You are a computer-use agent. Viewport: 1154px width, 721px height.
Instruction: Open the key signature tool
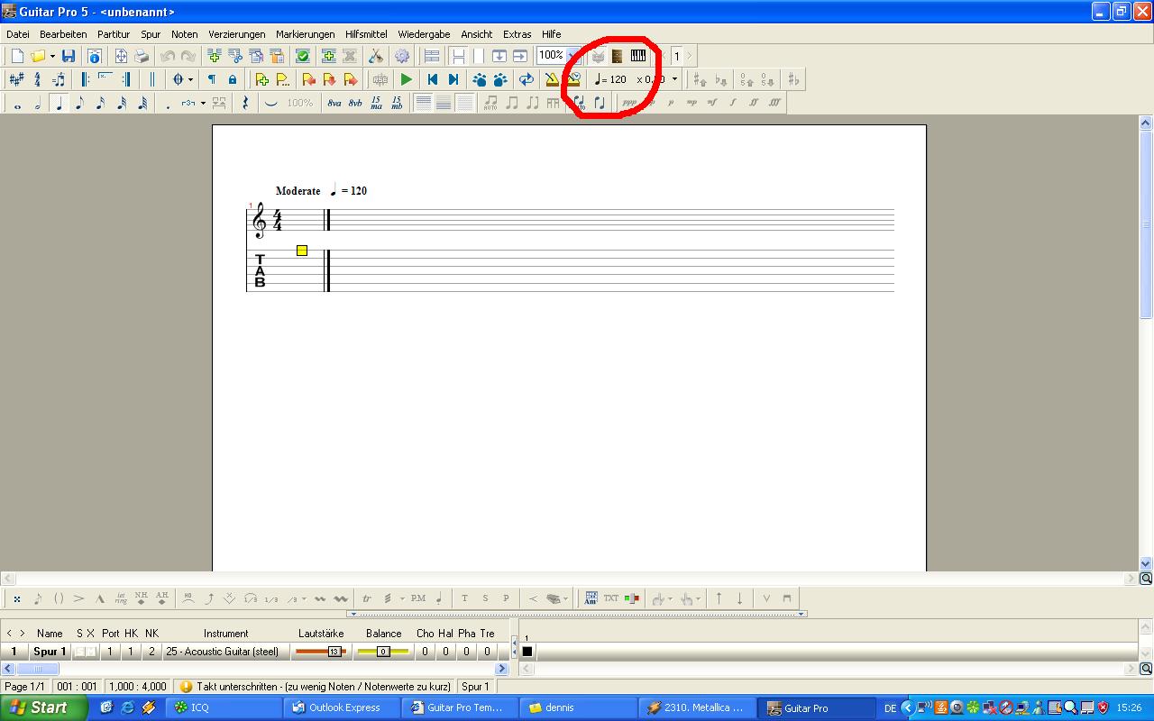16,79
